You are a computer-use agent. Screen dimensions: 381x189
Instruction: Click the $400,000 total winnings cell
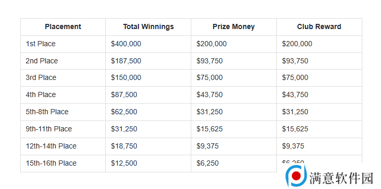[x=126, y=44]
